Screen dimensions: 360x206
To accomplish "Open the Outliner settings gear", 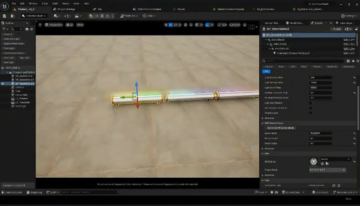I will coord(32,29).
